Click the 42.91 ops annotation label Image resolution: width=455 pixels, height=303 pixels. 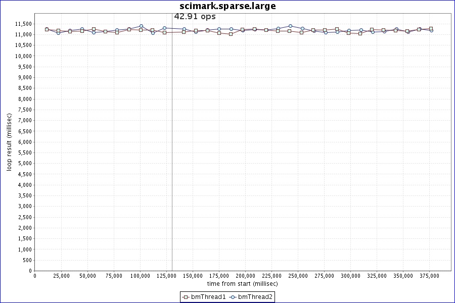point(195,16)
